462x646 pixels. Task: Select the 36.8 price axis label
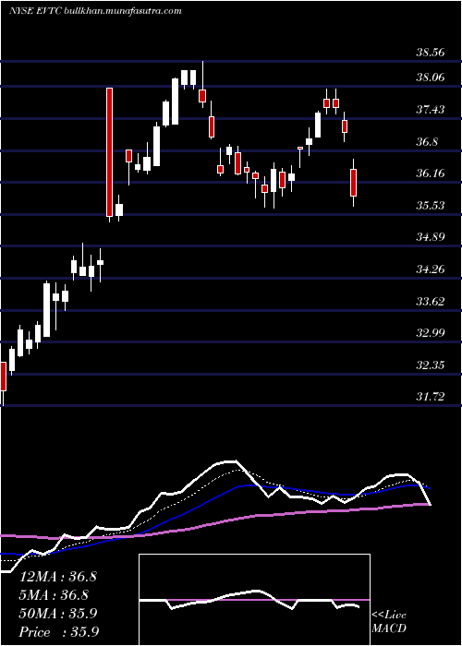pyautogui.click(x=427, y=142)
